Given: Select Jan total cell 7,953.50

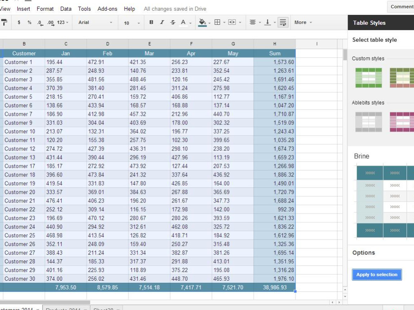Looking at the screenshot, I should pos(66,287).
